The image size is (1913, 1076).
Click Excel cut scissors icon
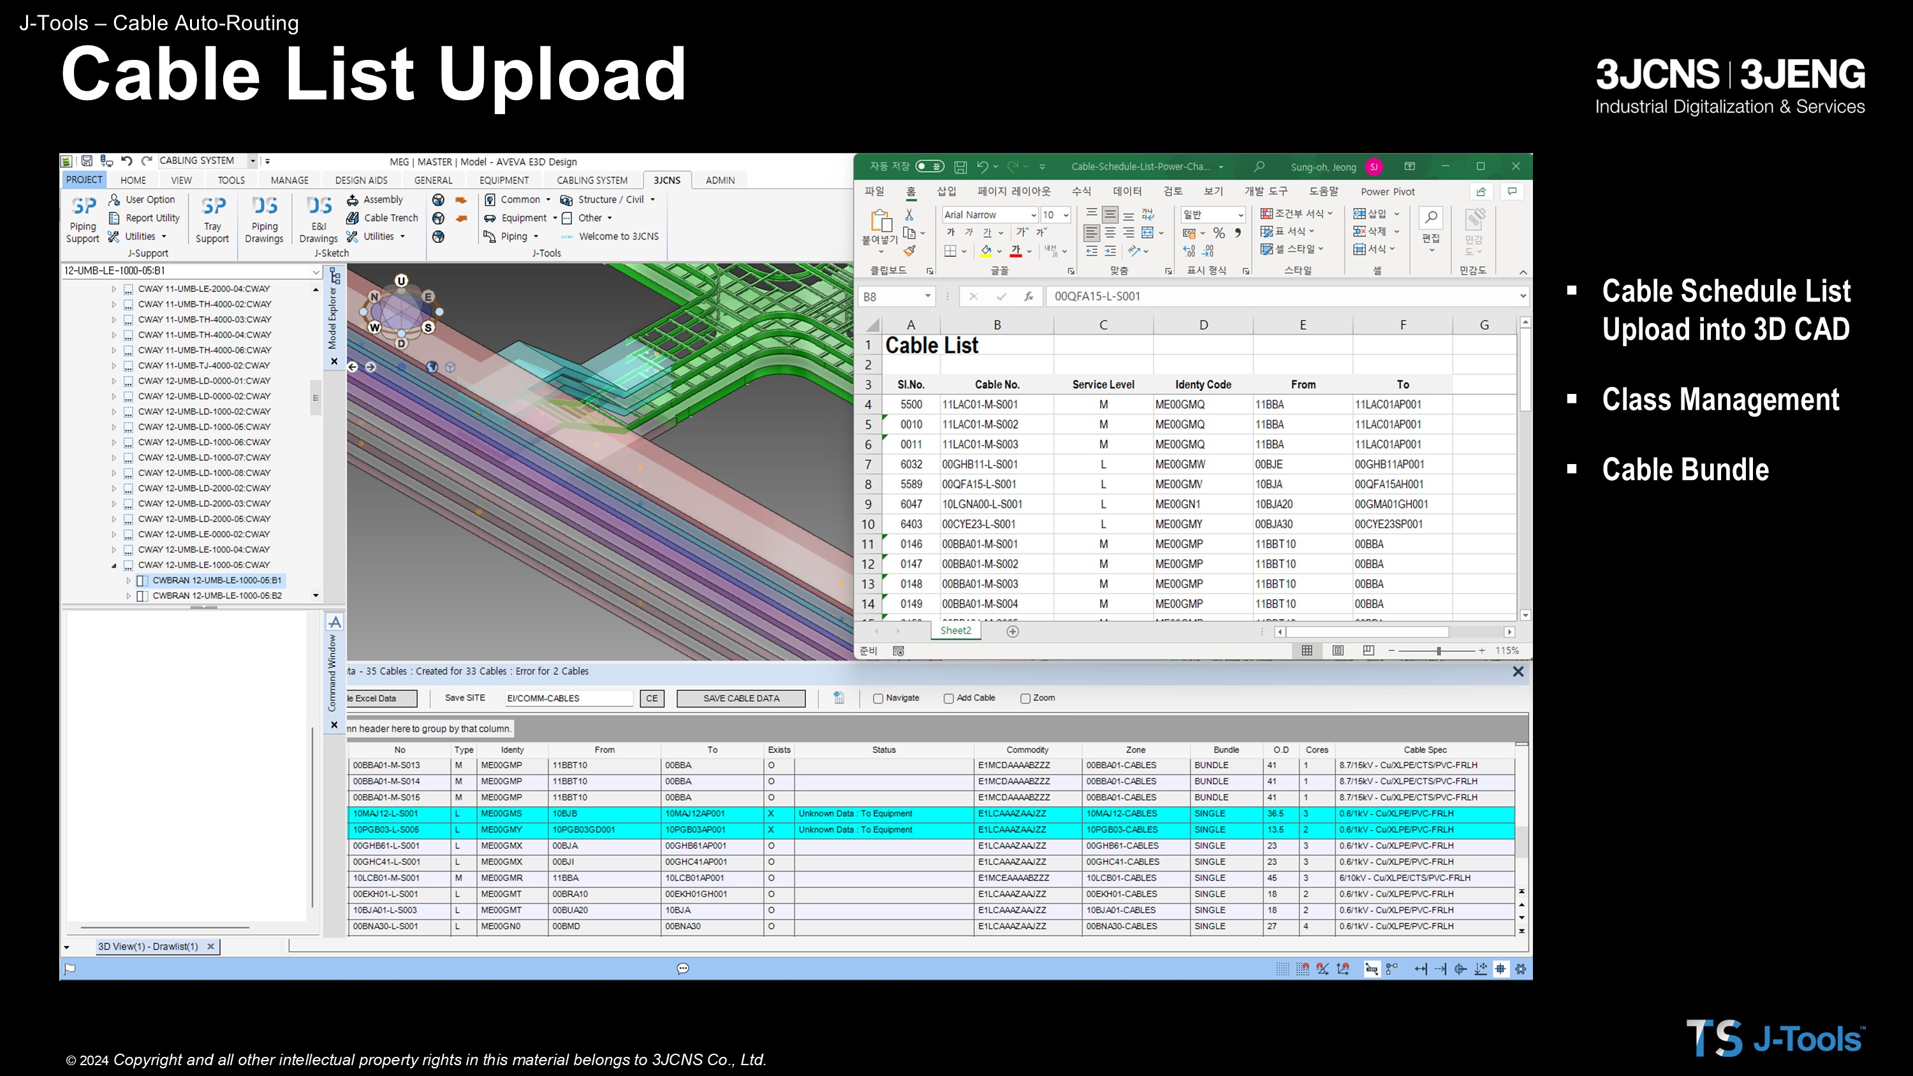pyautogui.click(x=909, y=215)
